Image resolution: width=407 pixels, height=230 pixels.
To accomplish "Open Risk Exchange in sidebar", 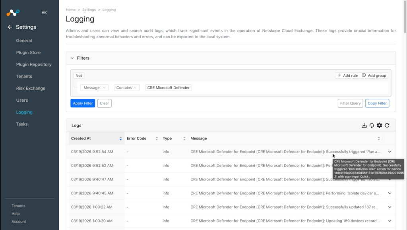I will coord(31,88).
